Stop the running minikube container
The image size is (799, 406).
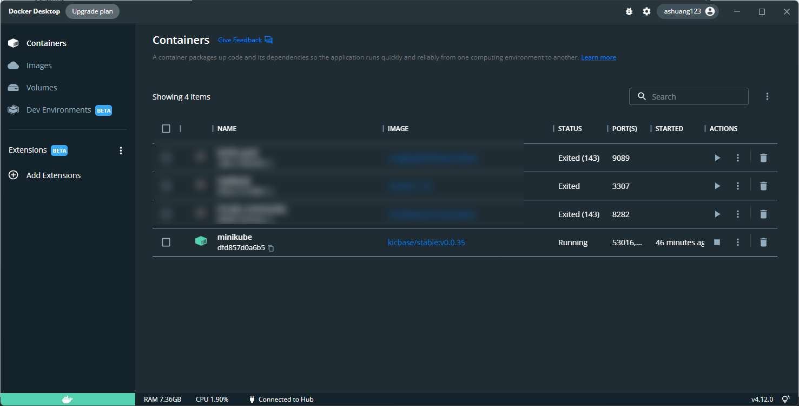(x=717, y=243)
